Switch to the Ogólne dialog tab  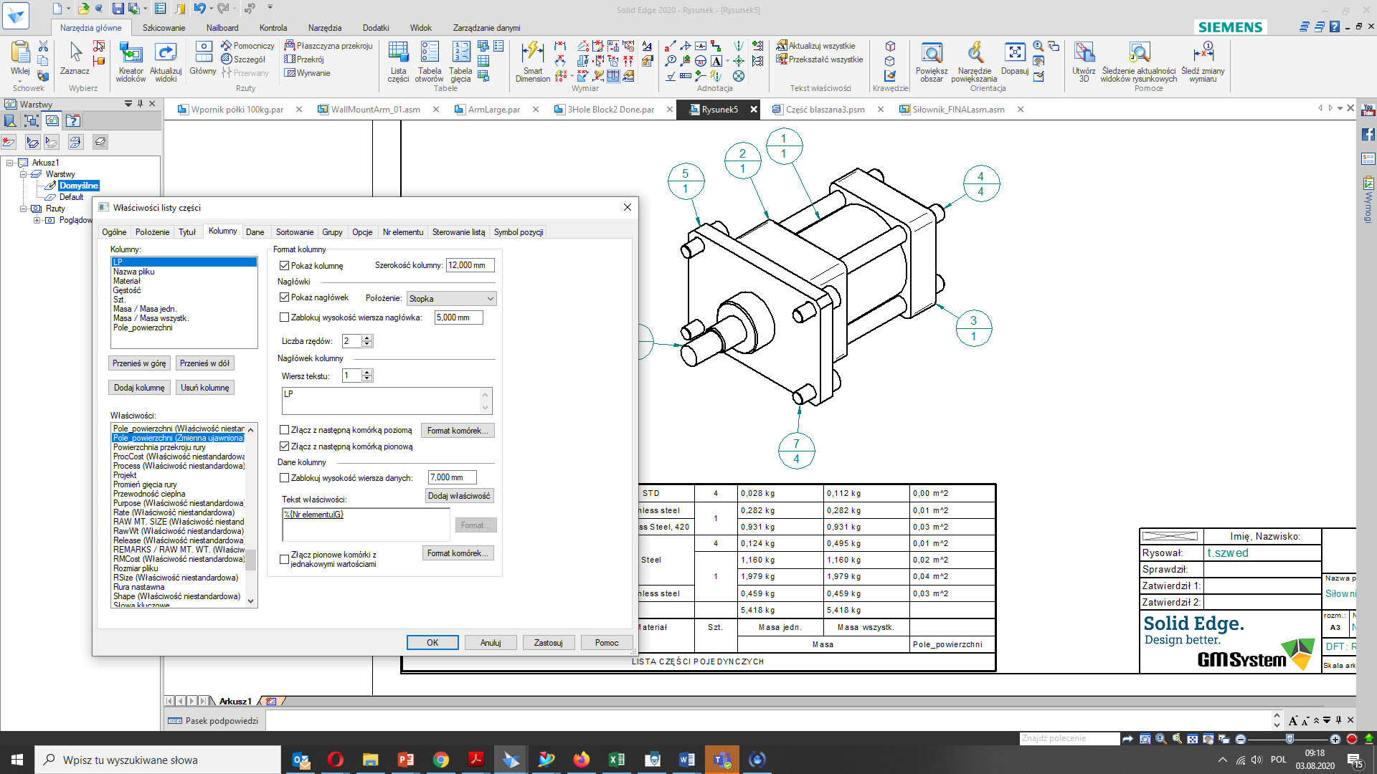[x=114, y=232]
